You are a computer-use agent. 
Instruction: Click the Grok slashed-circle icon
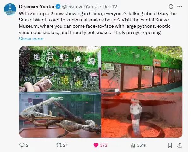pos(171,7)
